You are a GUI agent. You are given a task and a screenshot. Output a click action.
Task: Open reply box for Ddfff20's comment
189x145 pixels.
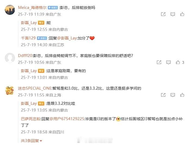pos(168,62)
